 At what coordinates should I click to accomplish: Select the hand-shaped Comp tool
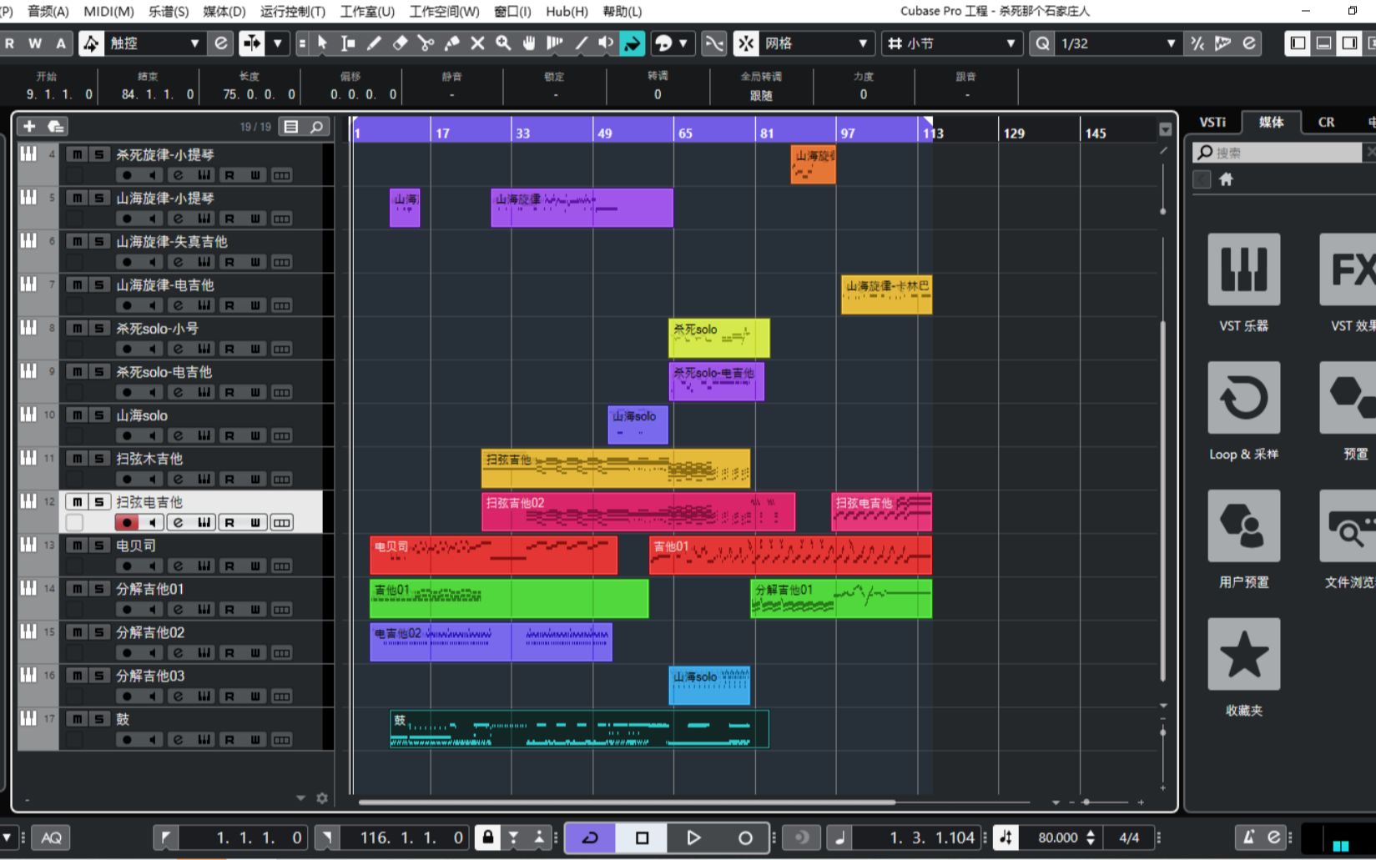click(529, 43)
